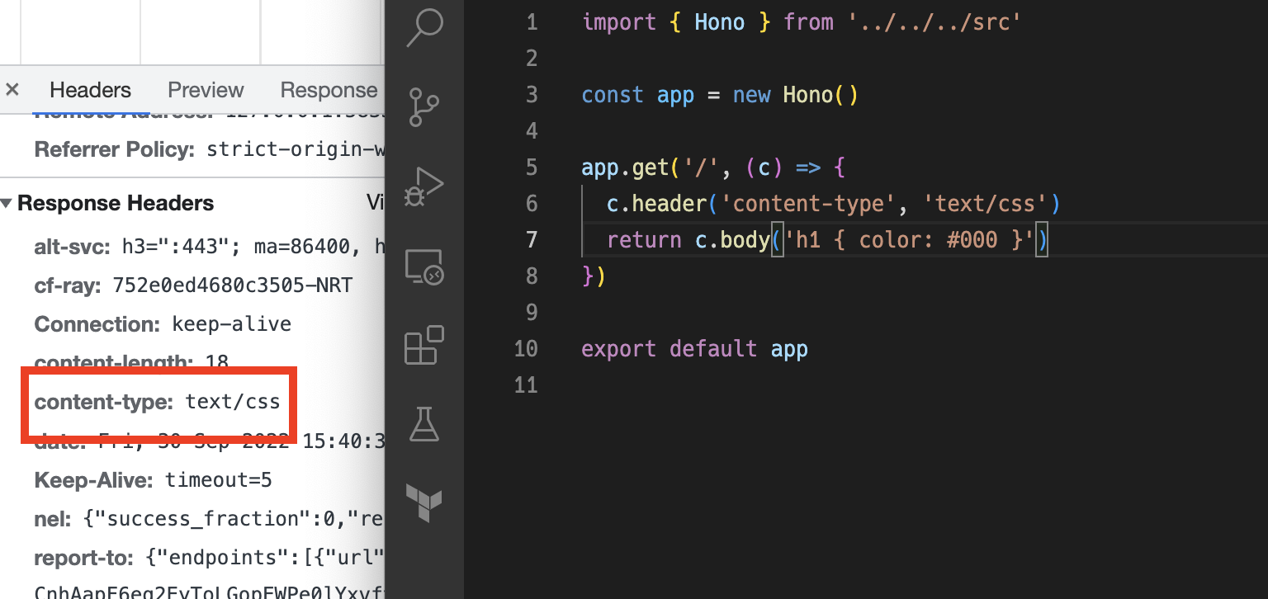Click the content-length header row
This screenshot has width=1268, height=599.
pos(131,362)
